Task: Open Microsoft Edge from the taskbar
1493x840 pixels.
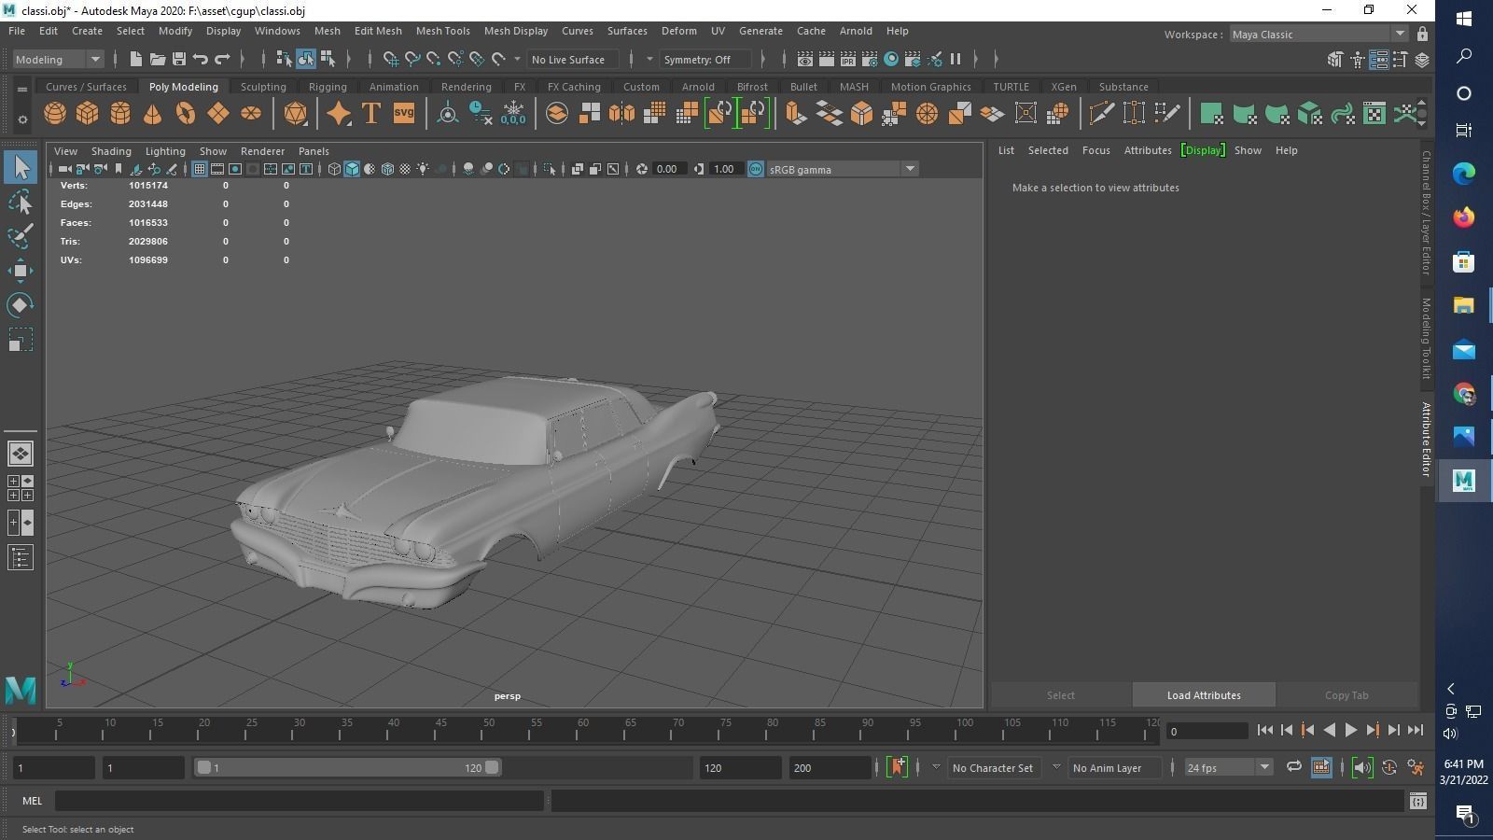Action: pyautogui.click(x=1463, y=173)
